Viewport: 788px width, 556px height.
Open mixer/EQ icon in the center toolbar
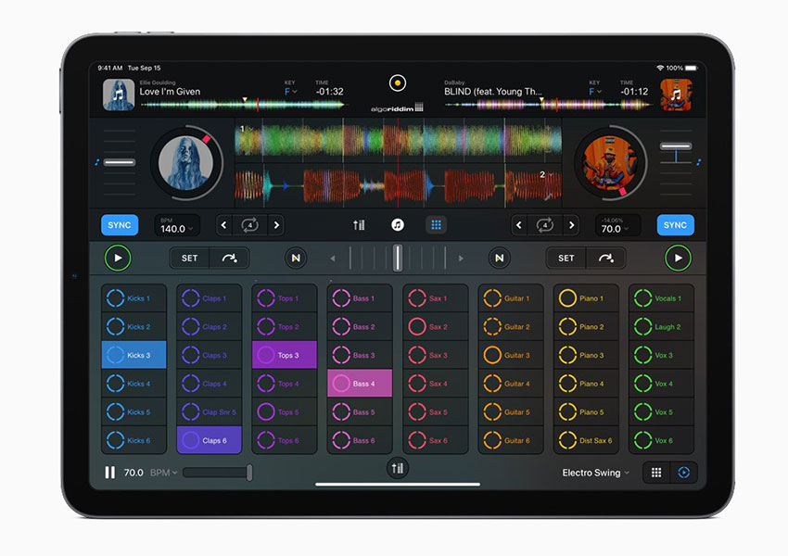tap(359, 225)
